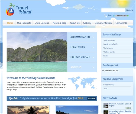Click the Buy Now! button
The image size is (136, 114).
click(92, 98)
